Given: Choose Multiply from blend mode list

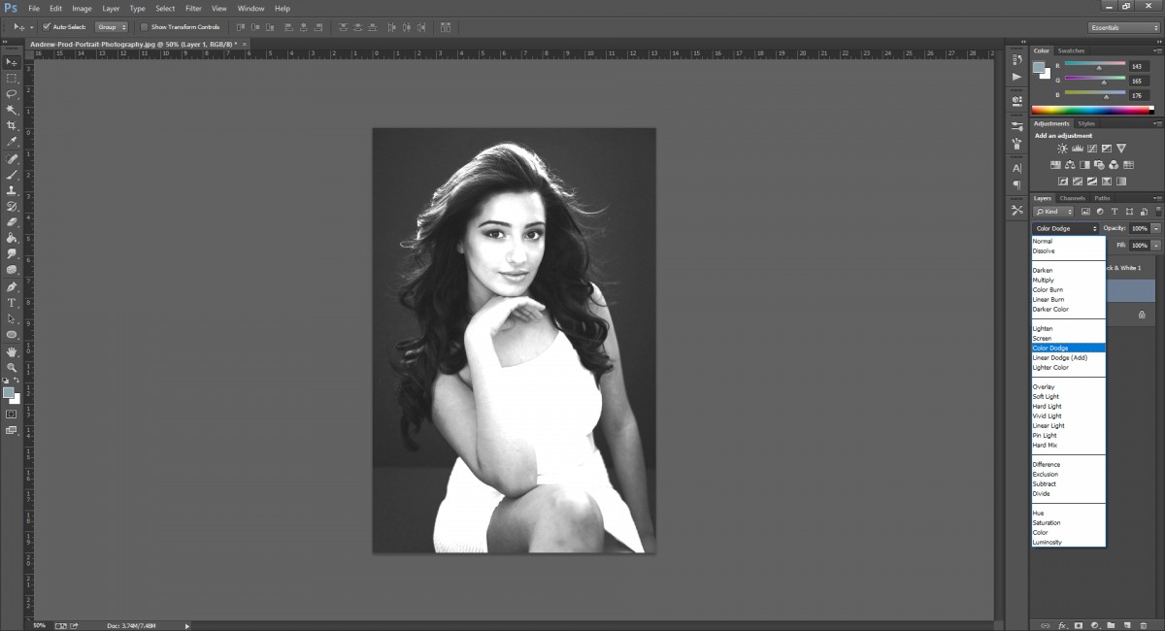Looking at the screenshot, I should (x=1043, y=280).
